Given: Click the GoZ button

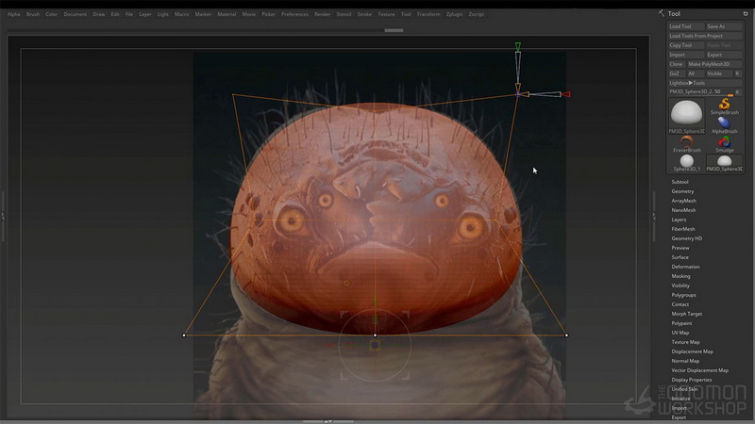Looking at the screenshot, I should [675, 73].
